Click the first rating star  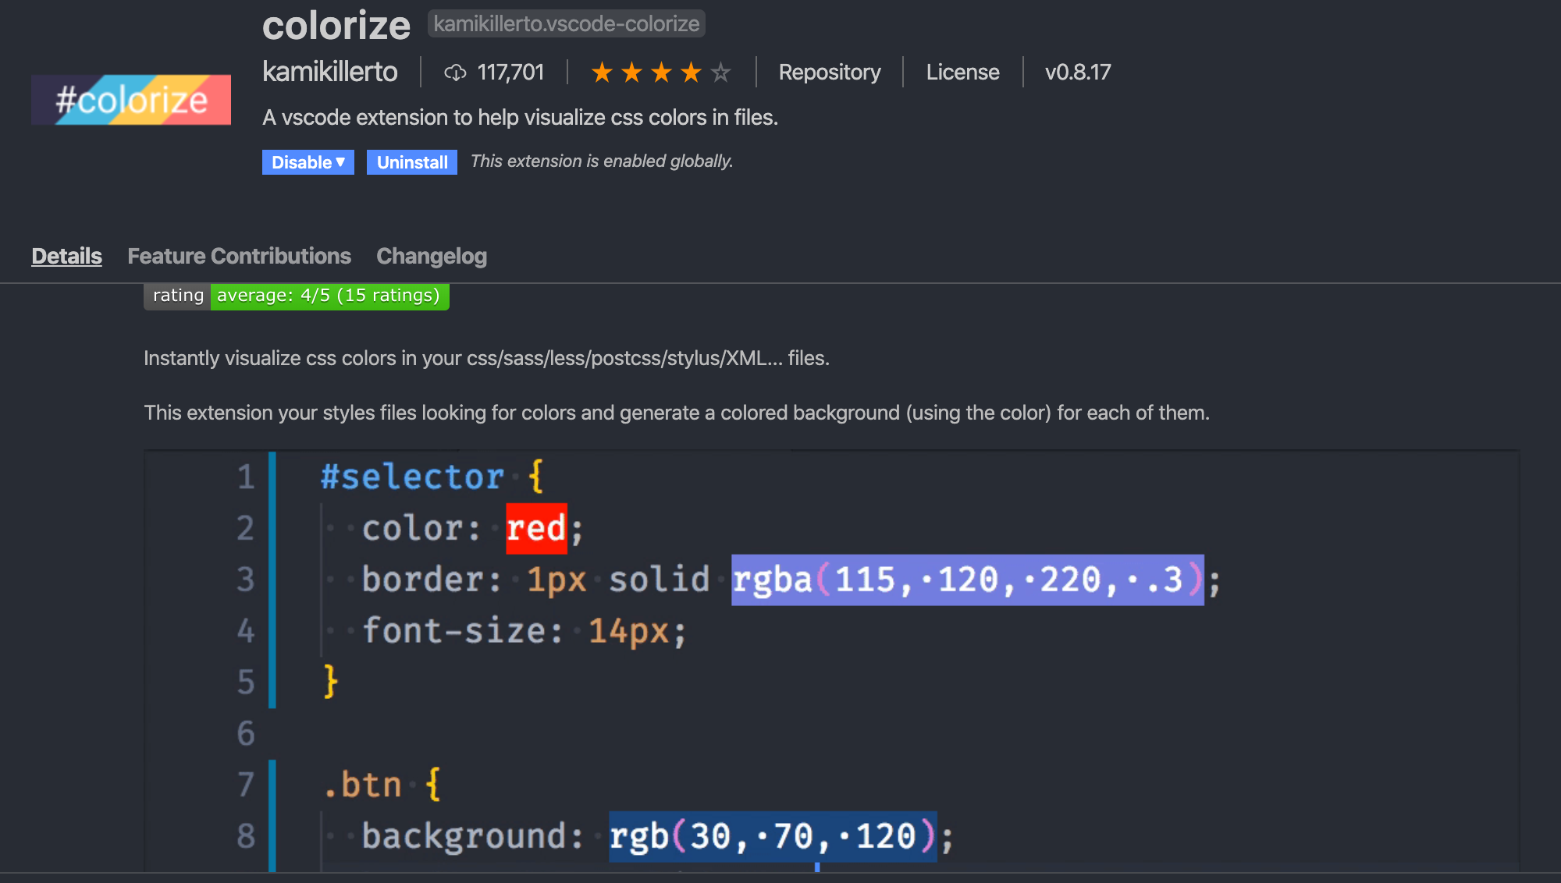pyautogui.click(x=602, y=73)
